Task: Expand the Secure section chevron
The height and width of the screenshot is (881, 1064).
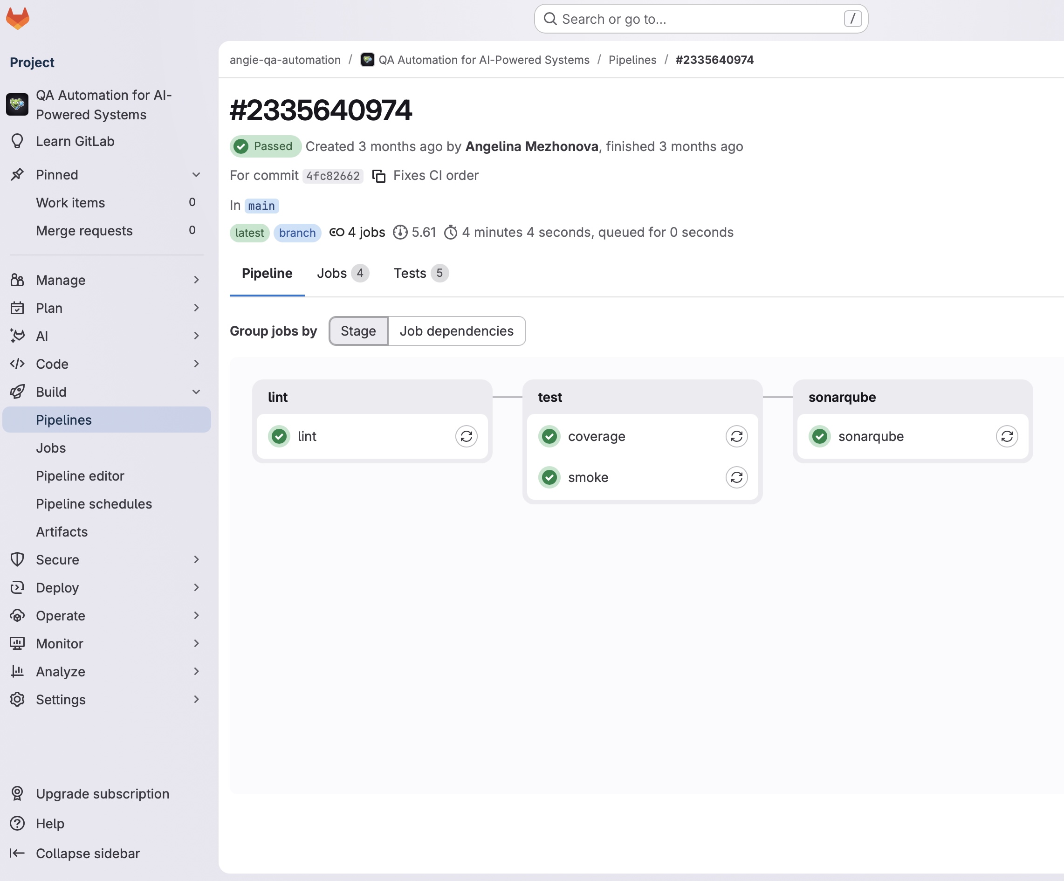Action: point(196,559)
